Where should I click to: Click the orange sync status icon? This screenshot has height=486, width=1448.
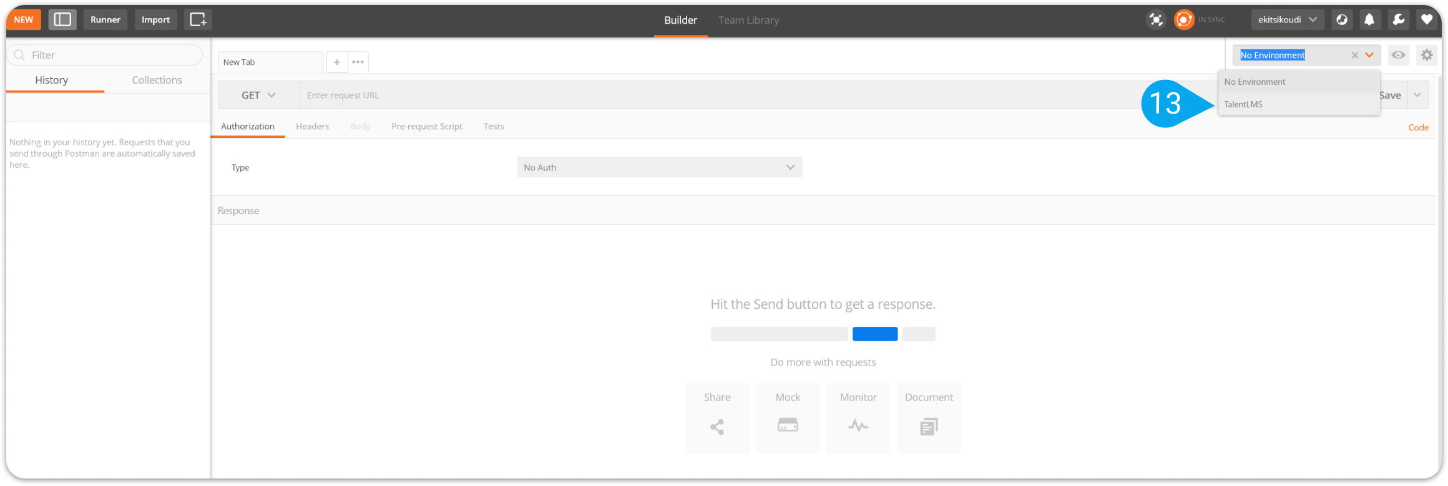click(x=1183, y=20)
